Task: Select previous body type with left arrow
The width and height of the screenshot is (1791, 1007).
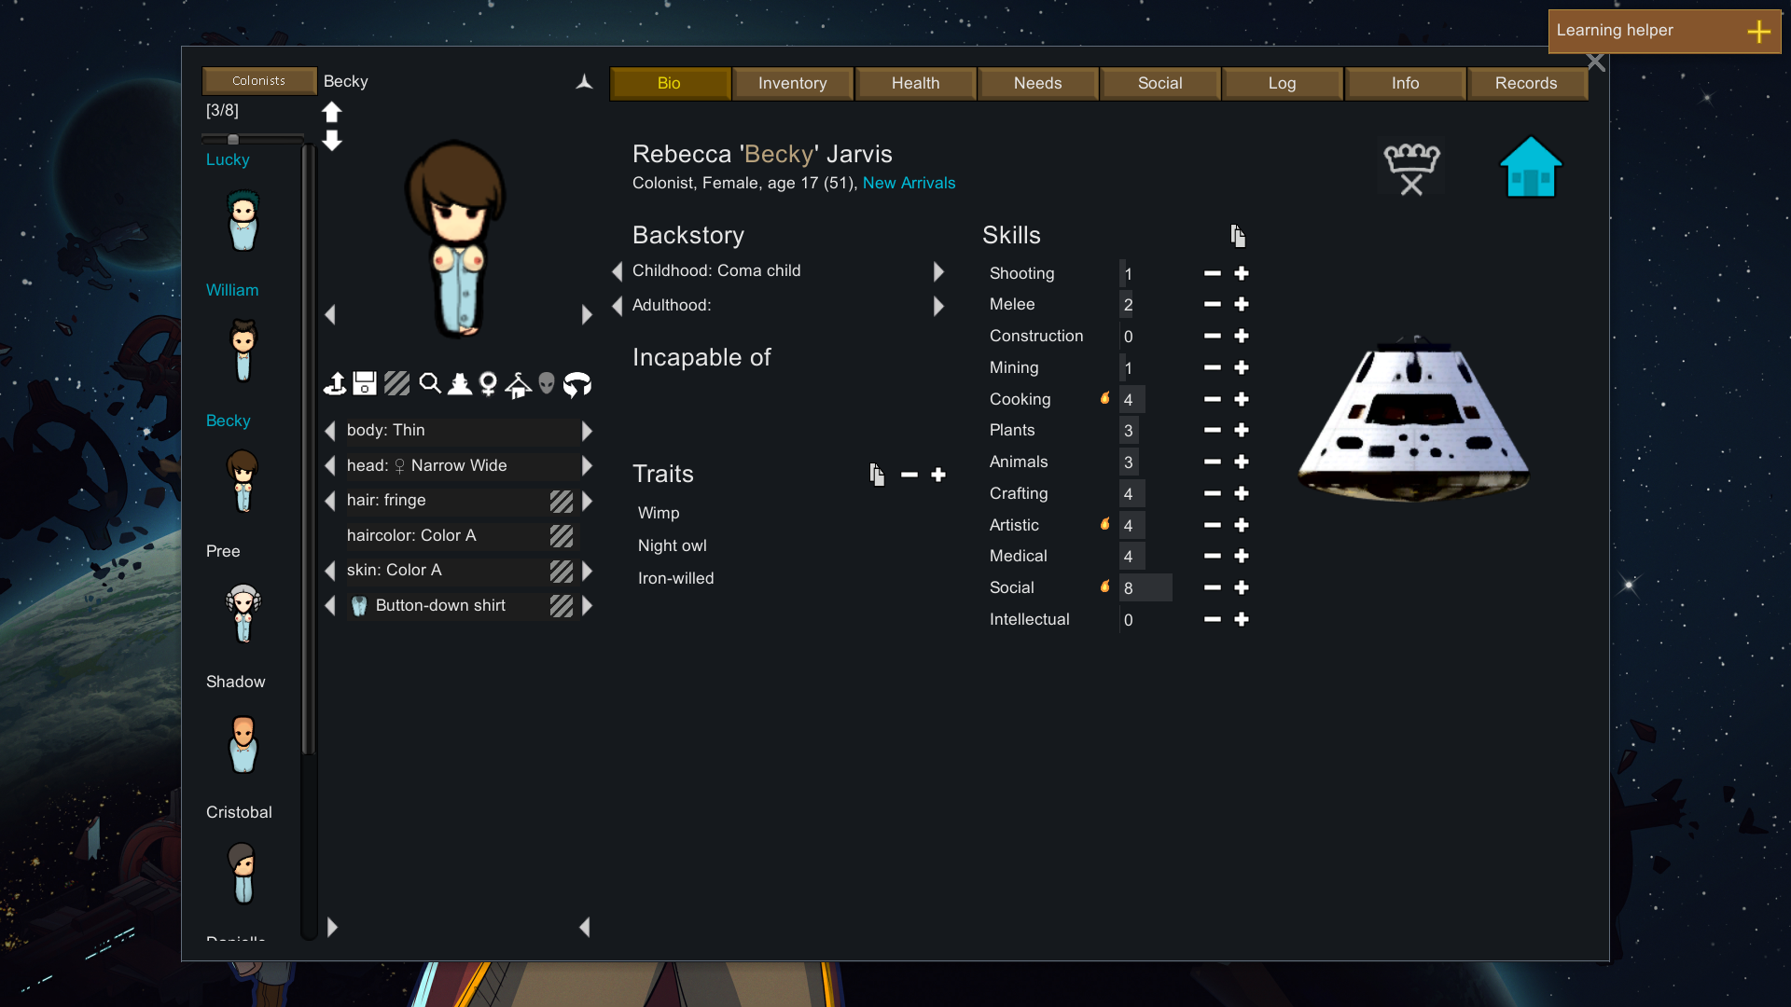Action: pyautogui.click(x=329, y=431)
